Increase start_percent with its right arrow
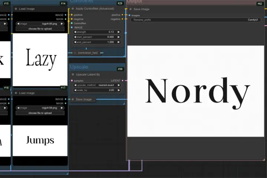 point(119,37)
